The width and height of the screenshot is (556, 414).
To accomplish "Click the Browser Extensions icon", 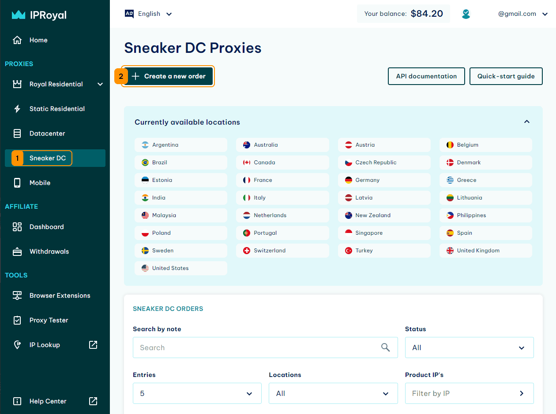I will click(x=17, y=296).
